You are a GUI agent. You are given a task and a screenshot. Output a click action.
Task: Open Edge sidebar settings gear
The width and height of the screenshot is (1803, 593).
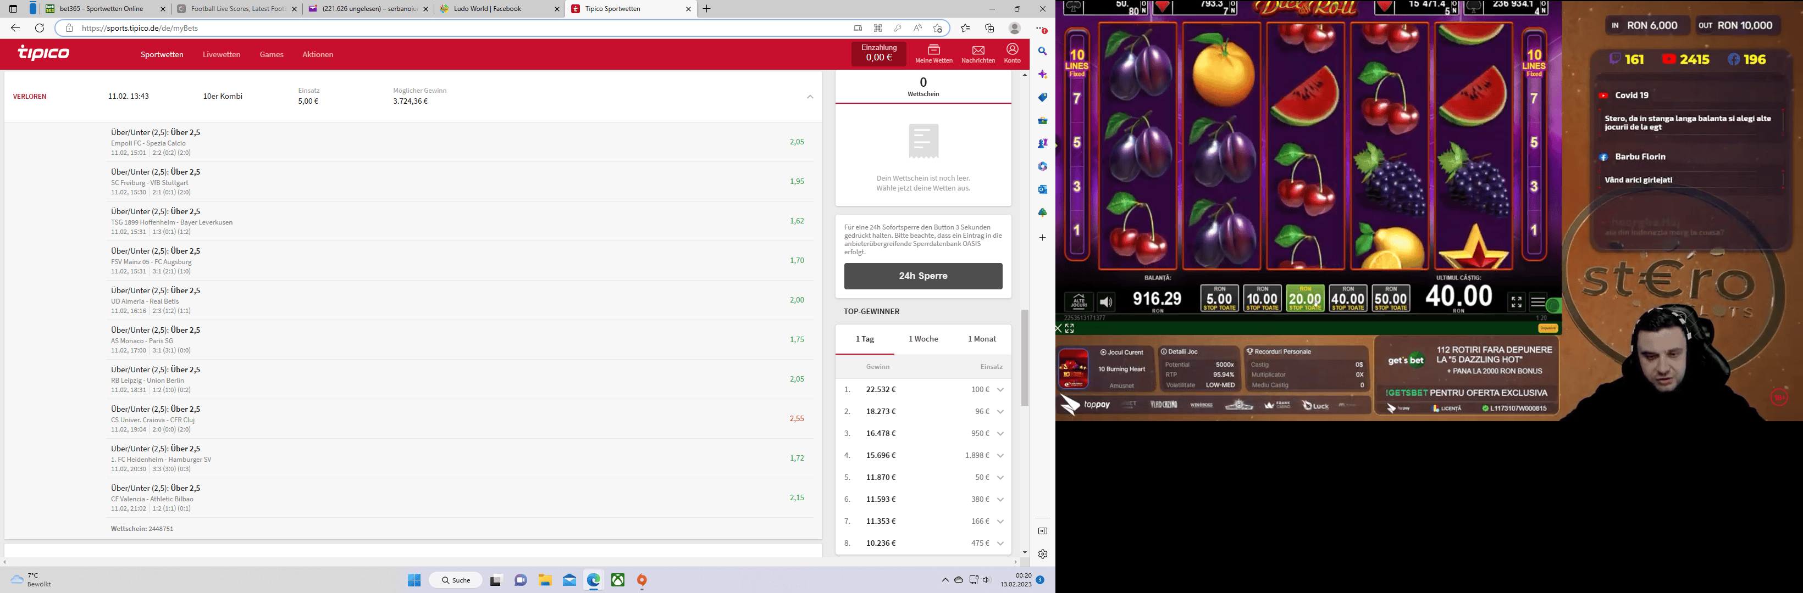pos(1042,554)
